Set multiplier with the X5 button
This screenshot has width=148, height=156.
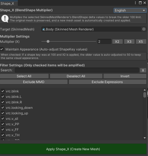[141, 41]
